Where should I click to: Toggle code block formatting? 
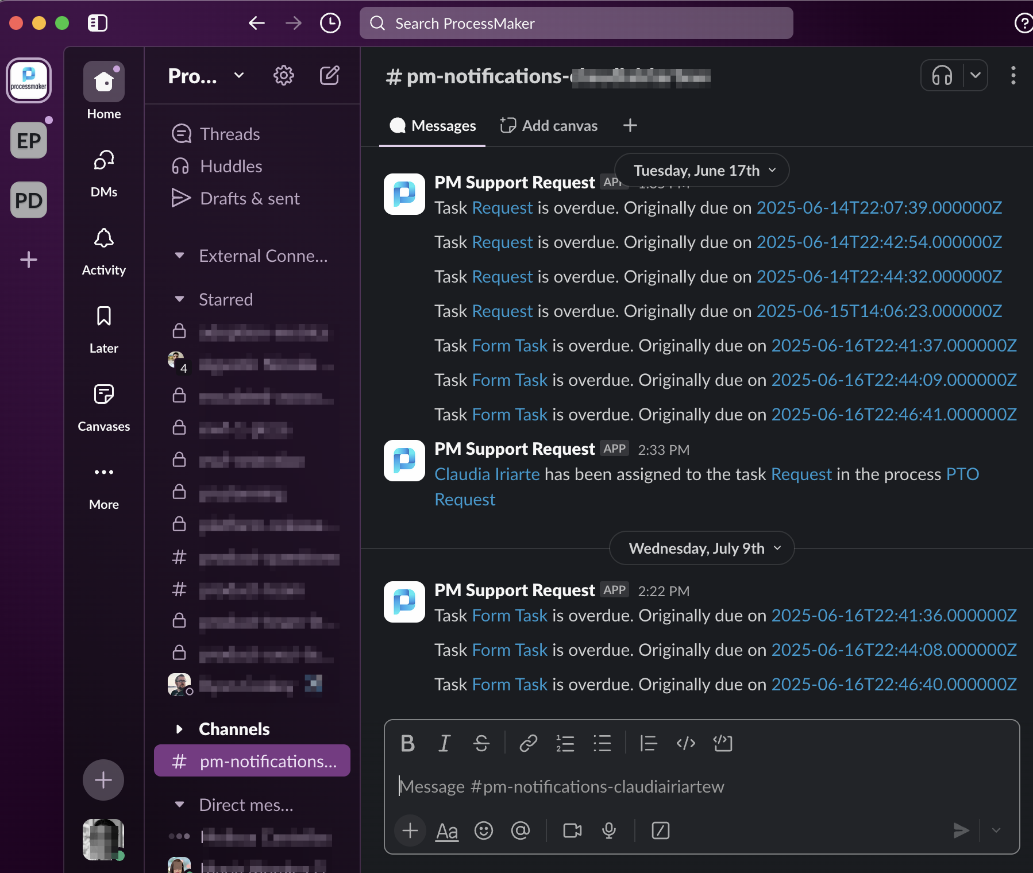point(723,743)
